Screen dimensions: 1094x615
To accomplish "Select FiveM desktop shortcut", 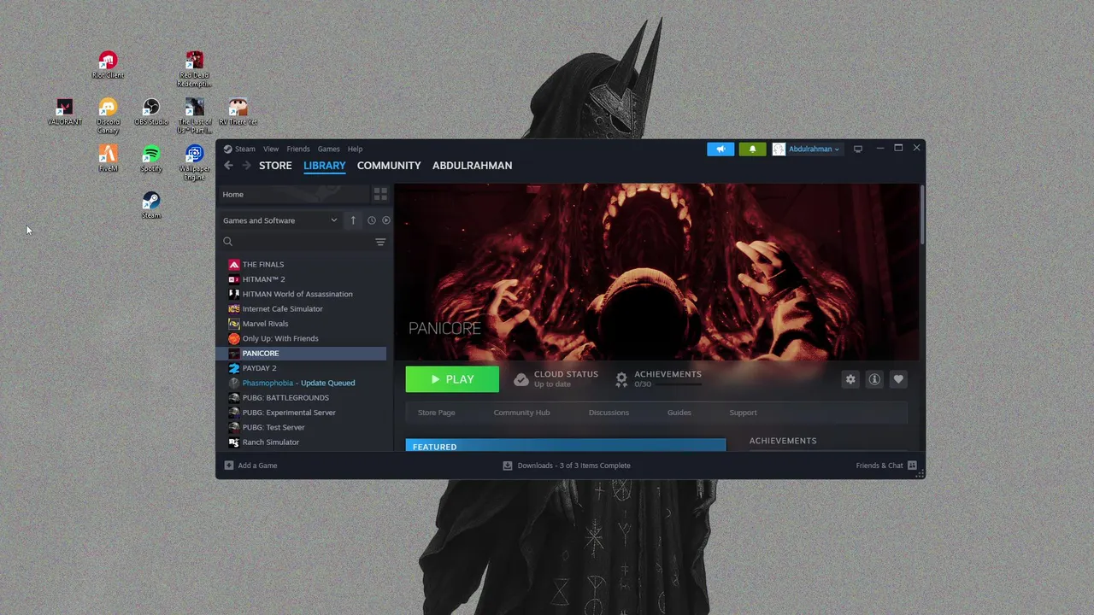I will pyautogui.click(x=108, y=159).
